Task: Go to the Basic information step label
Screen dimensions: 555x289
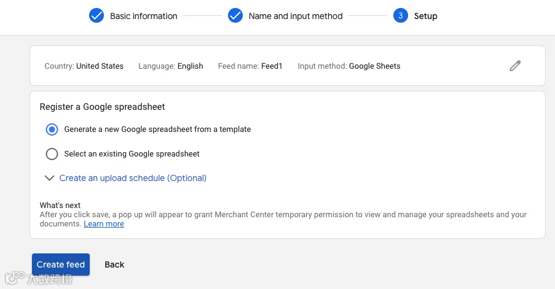Action: pos(143,16)
